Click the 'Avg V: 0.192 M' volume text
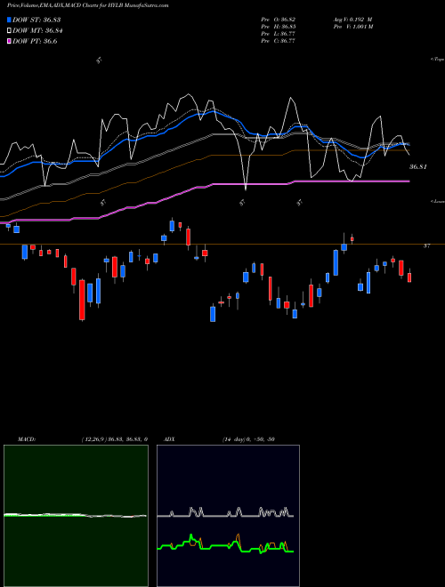 [x=352, y=20]
